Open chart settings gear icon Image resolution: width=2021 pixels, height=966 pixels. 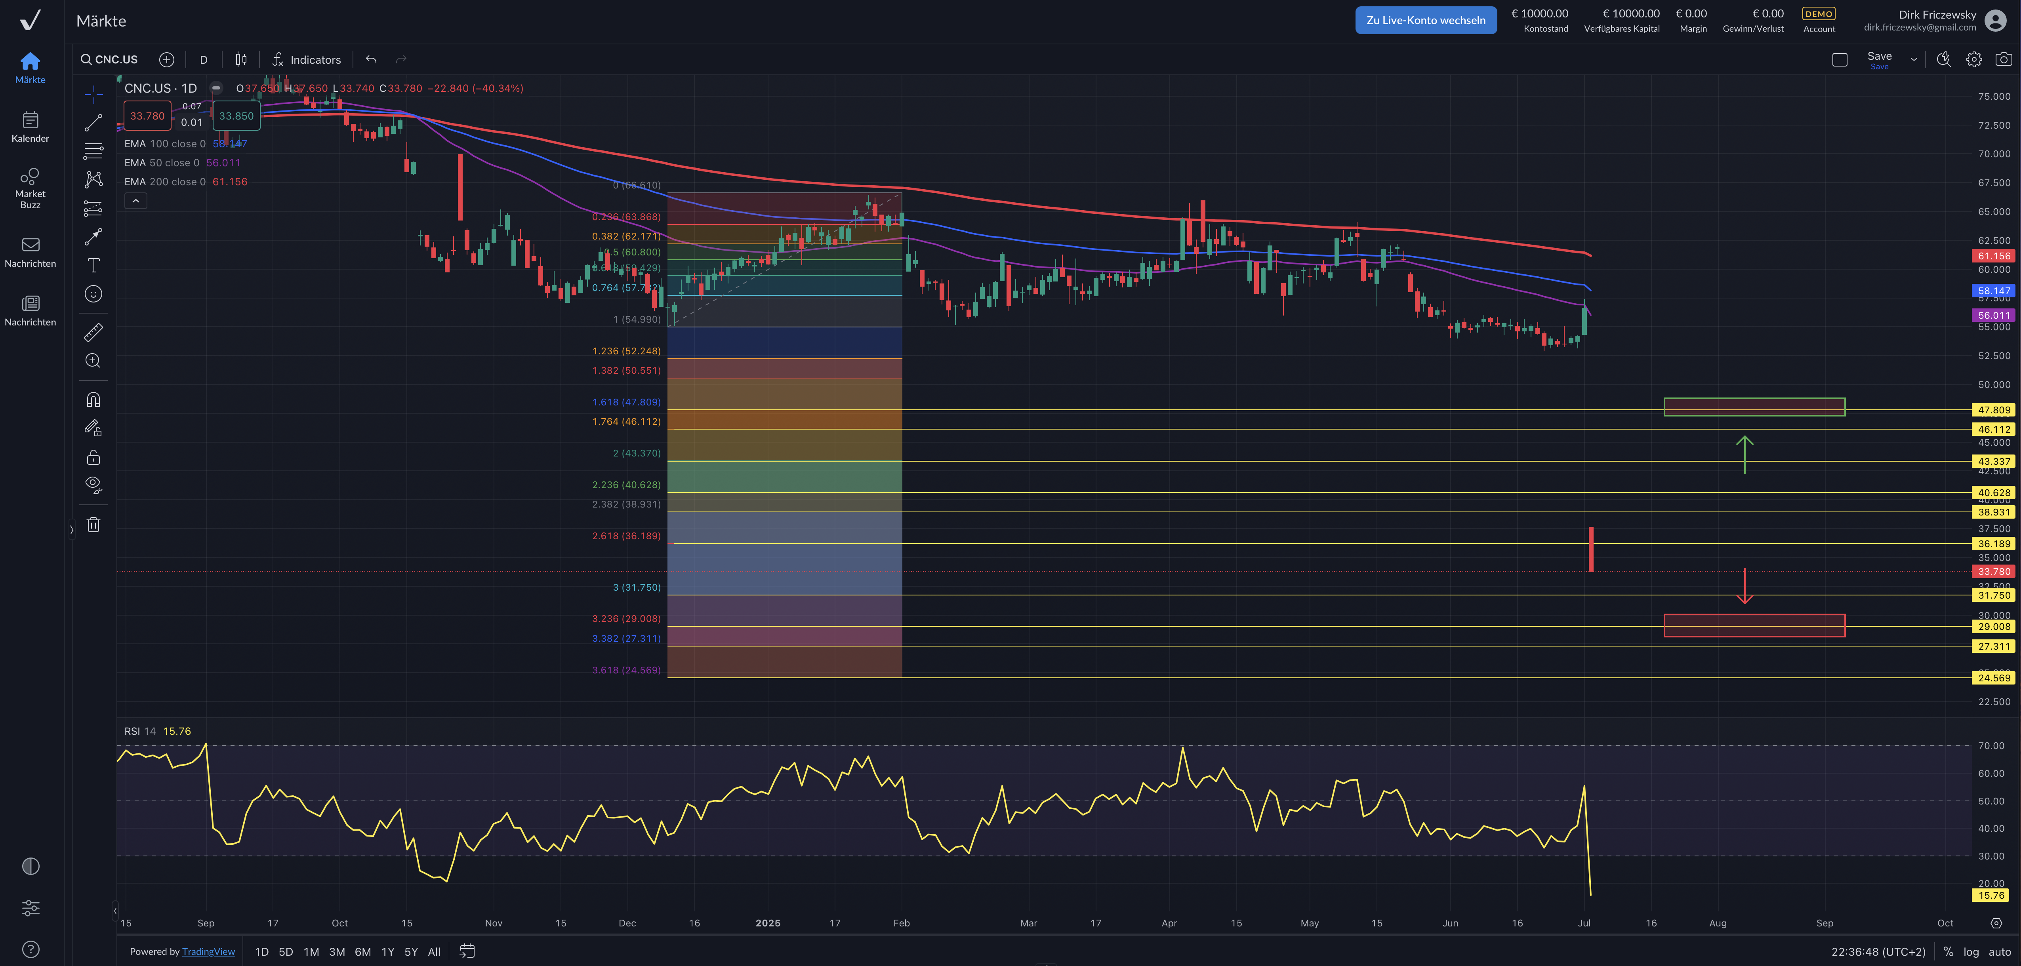tap(1974, 60)
